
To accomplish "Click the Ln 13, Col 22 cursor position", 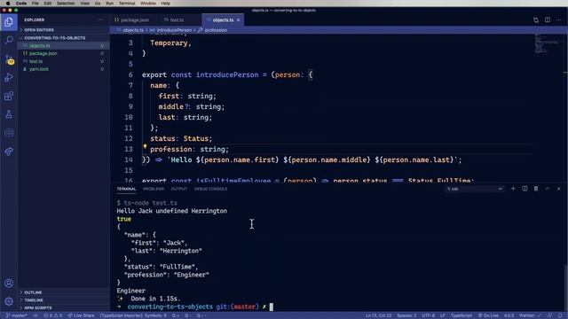I will [378, 315].
